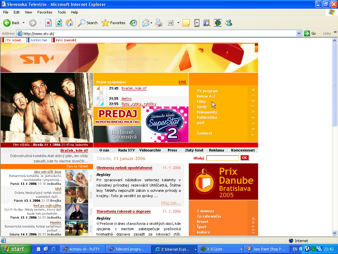Open the PRIX DANUBE tab
This screenshot has width=338, height=254.
click(66, 40)
